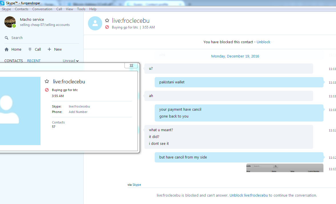Open the Skype menu in menu bar
The image size is (336, 204).
pos(7,9)
